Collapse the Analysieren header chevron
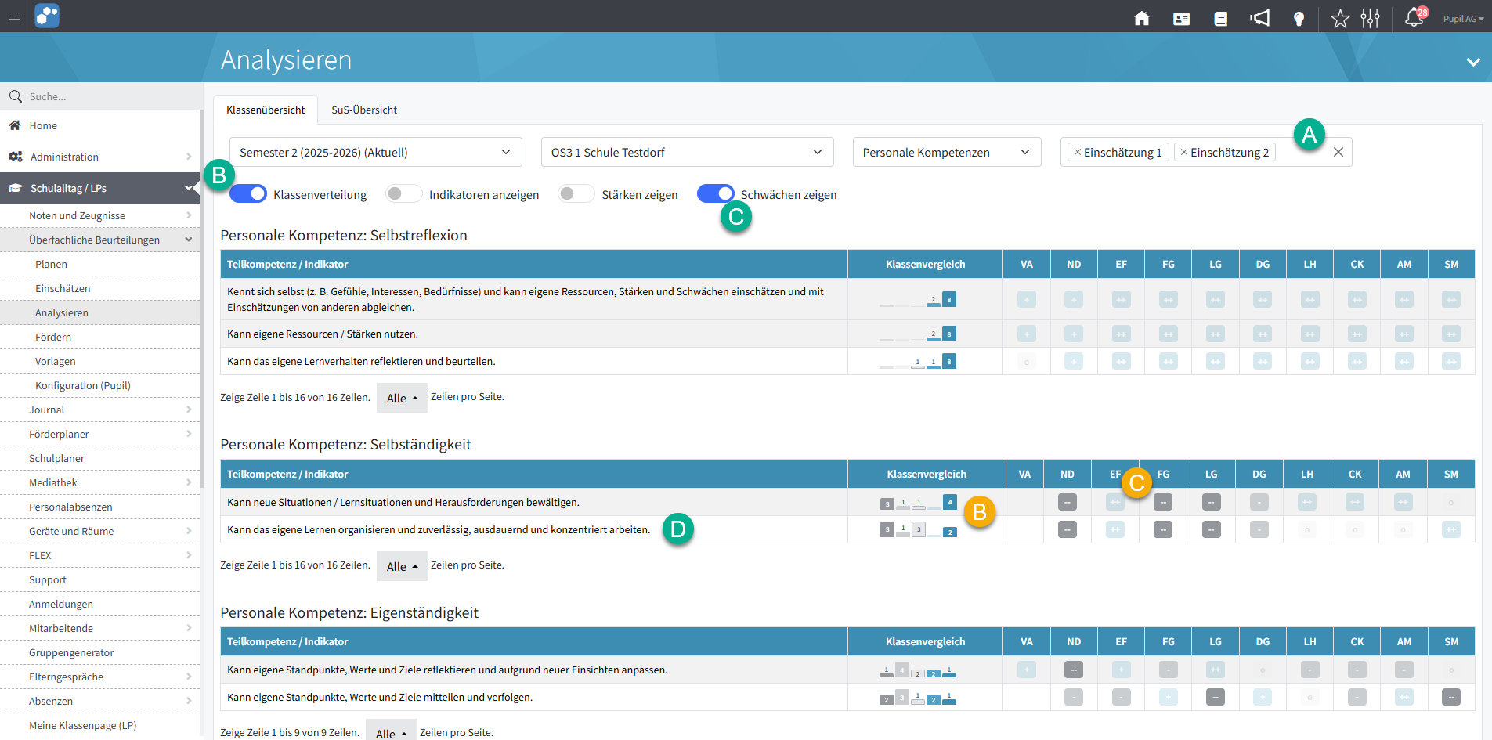This screenshot has width=1492, height=740. (1473, 62)
